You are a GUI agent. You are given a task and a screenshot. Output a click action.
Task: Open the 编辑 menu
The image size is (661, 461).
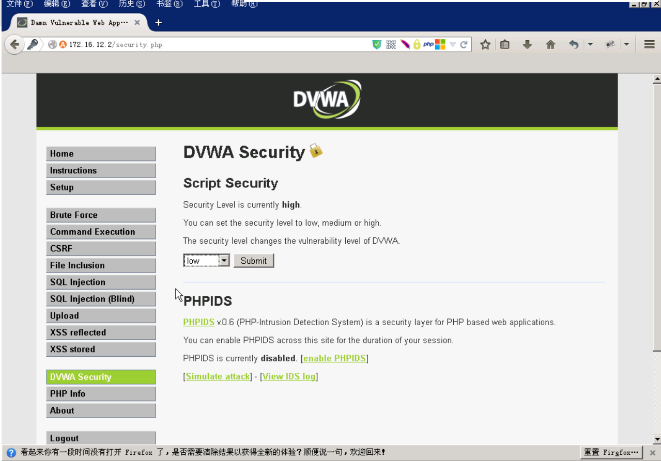click(x=57, y=4)
